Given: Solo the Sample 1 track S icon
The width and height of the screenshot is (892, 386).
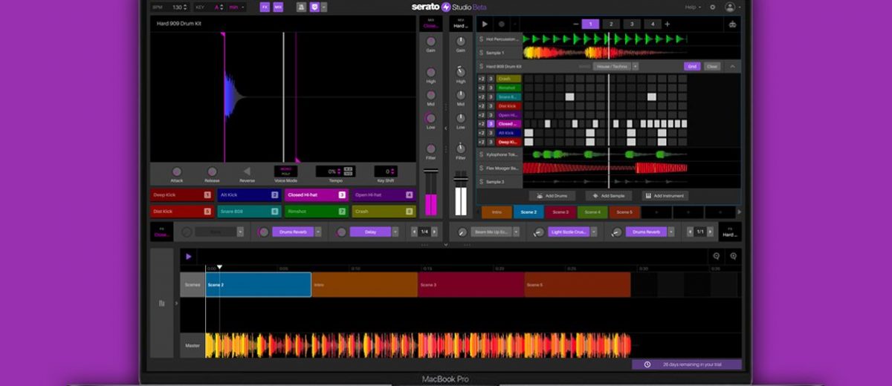Looking at the screenshot, I should [481, 53].
